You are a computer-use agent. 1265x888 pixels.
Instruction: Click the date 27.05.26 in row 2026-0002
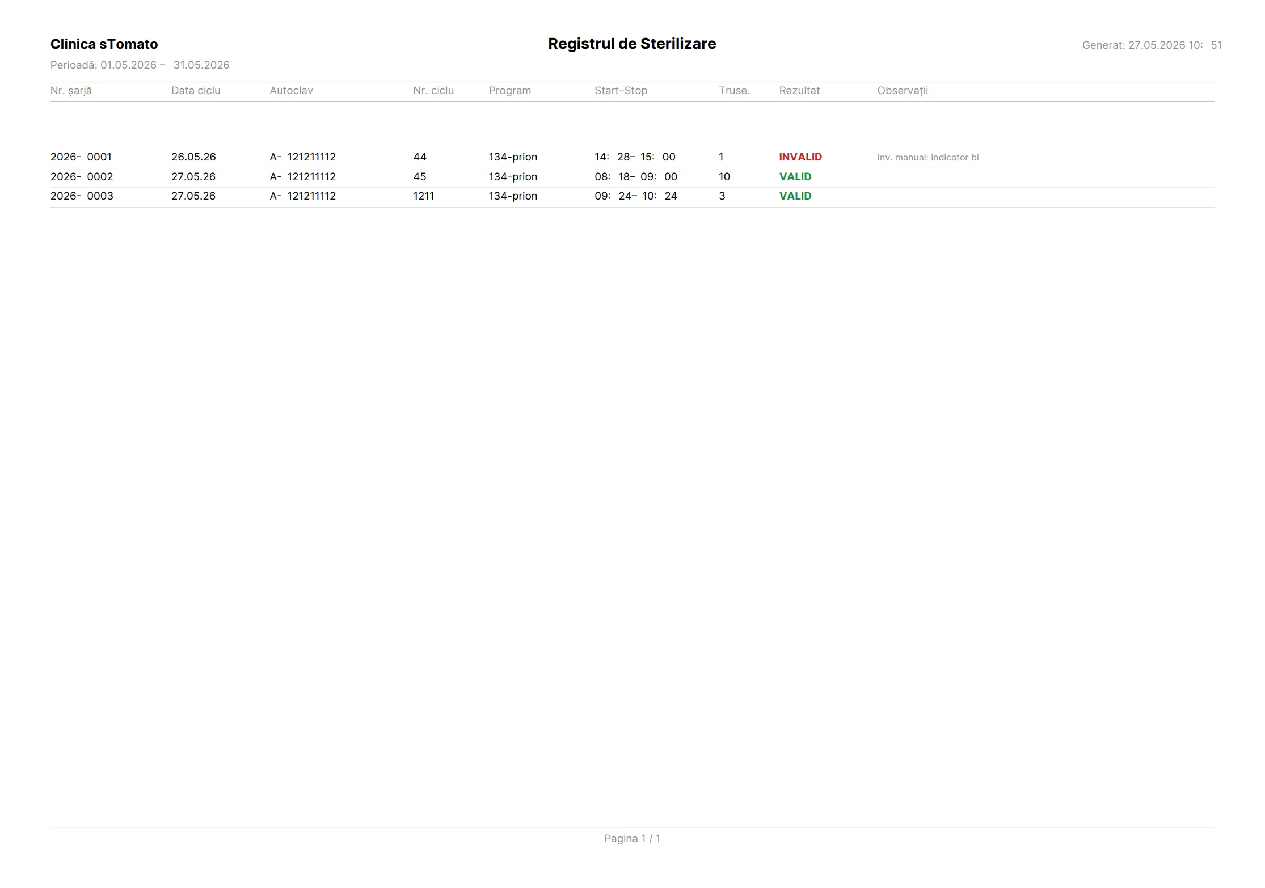tap(193, 177)
